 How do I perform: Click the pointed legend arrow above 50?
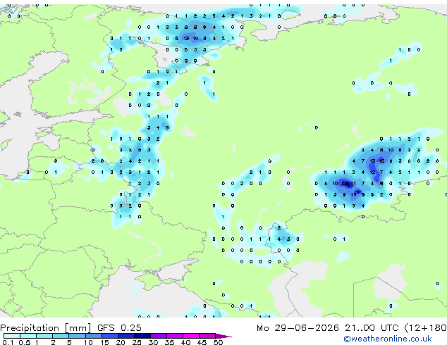tap(223, 336)
